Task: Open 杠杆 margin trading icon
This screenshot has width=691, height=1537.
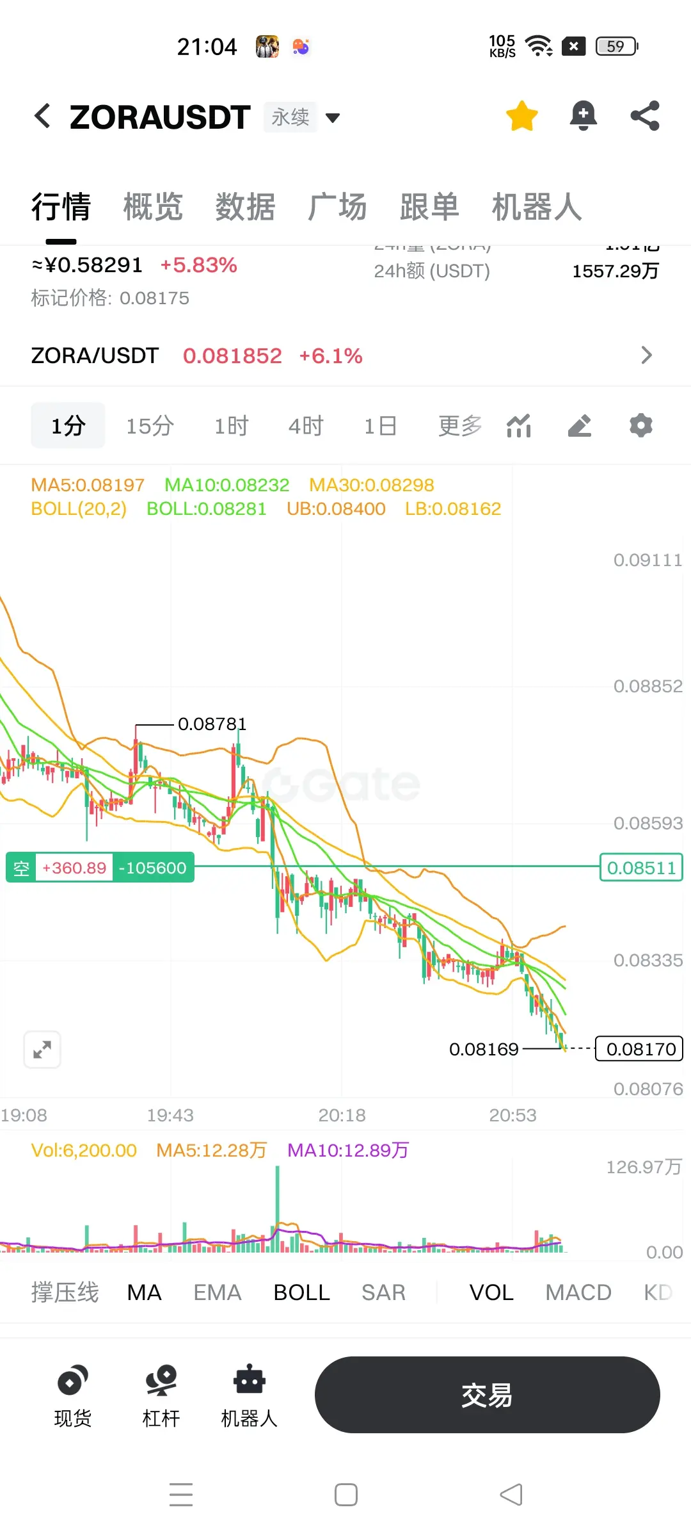Action: click(161, 1396)
